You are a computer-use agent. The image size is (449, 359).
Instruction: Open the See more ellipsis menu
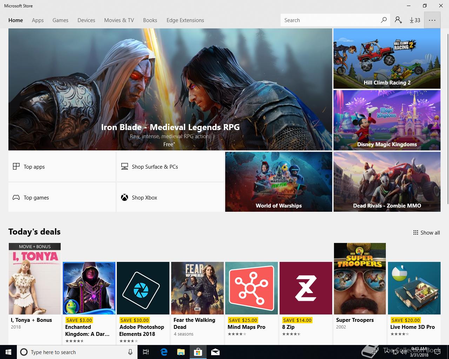point(432,20)
